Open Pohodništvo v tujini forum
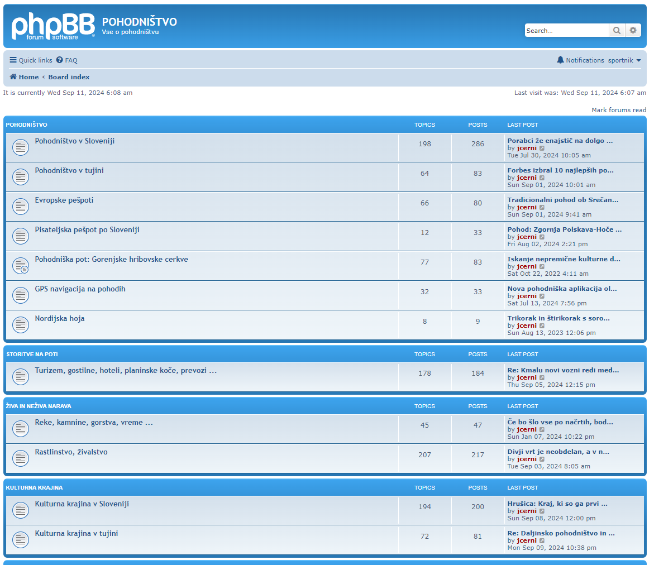The height and width of the screenshot is (565, 654). coord(69,171)
